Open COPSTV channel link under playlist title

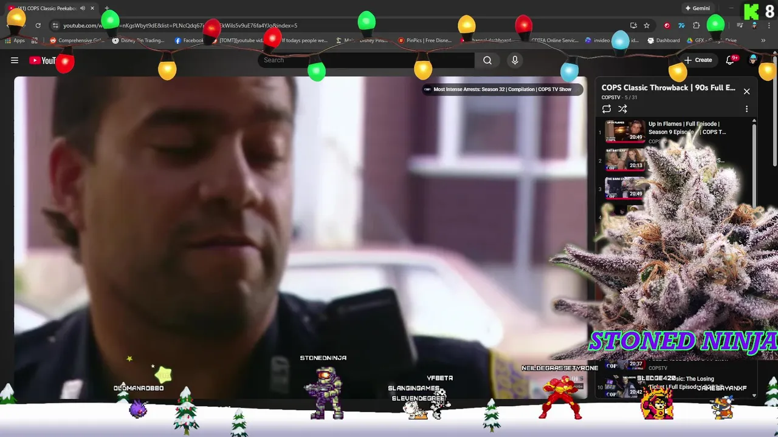611,97
